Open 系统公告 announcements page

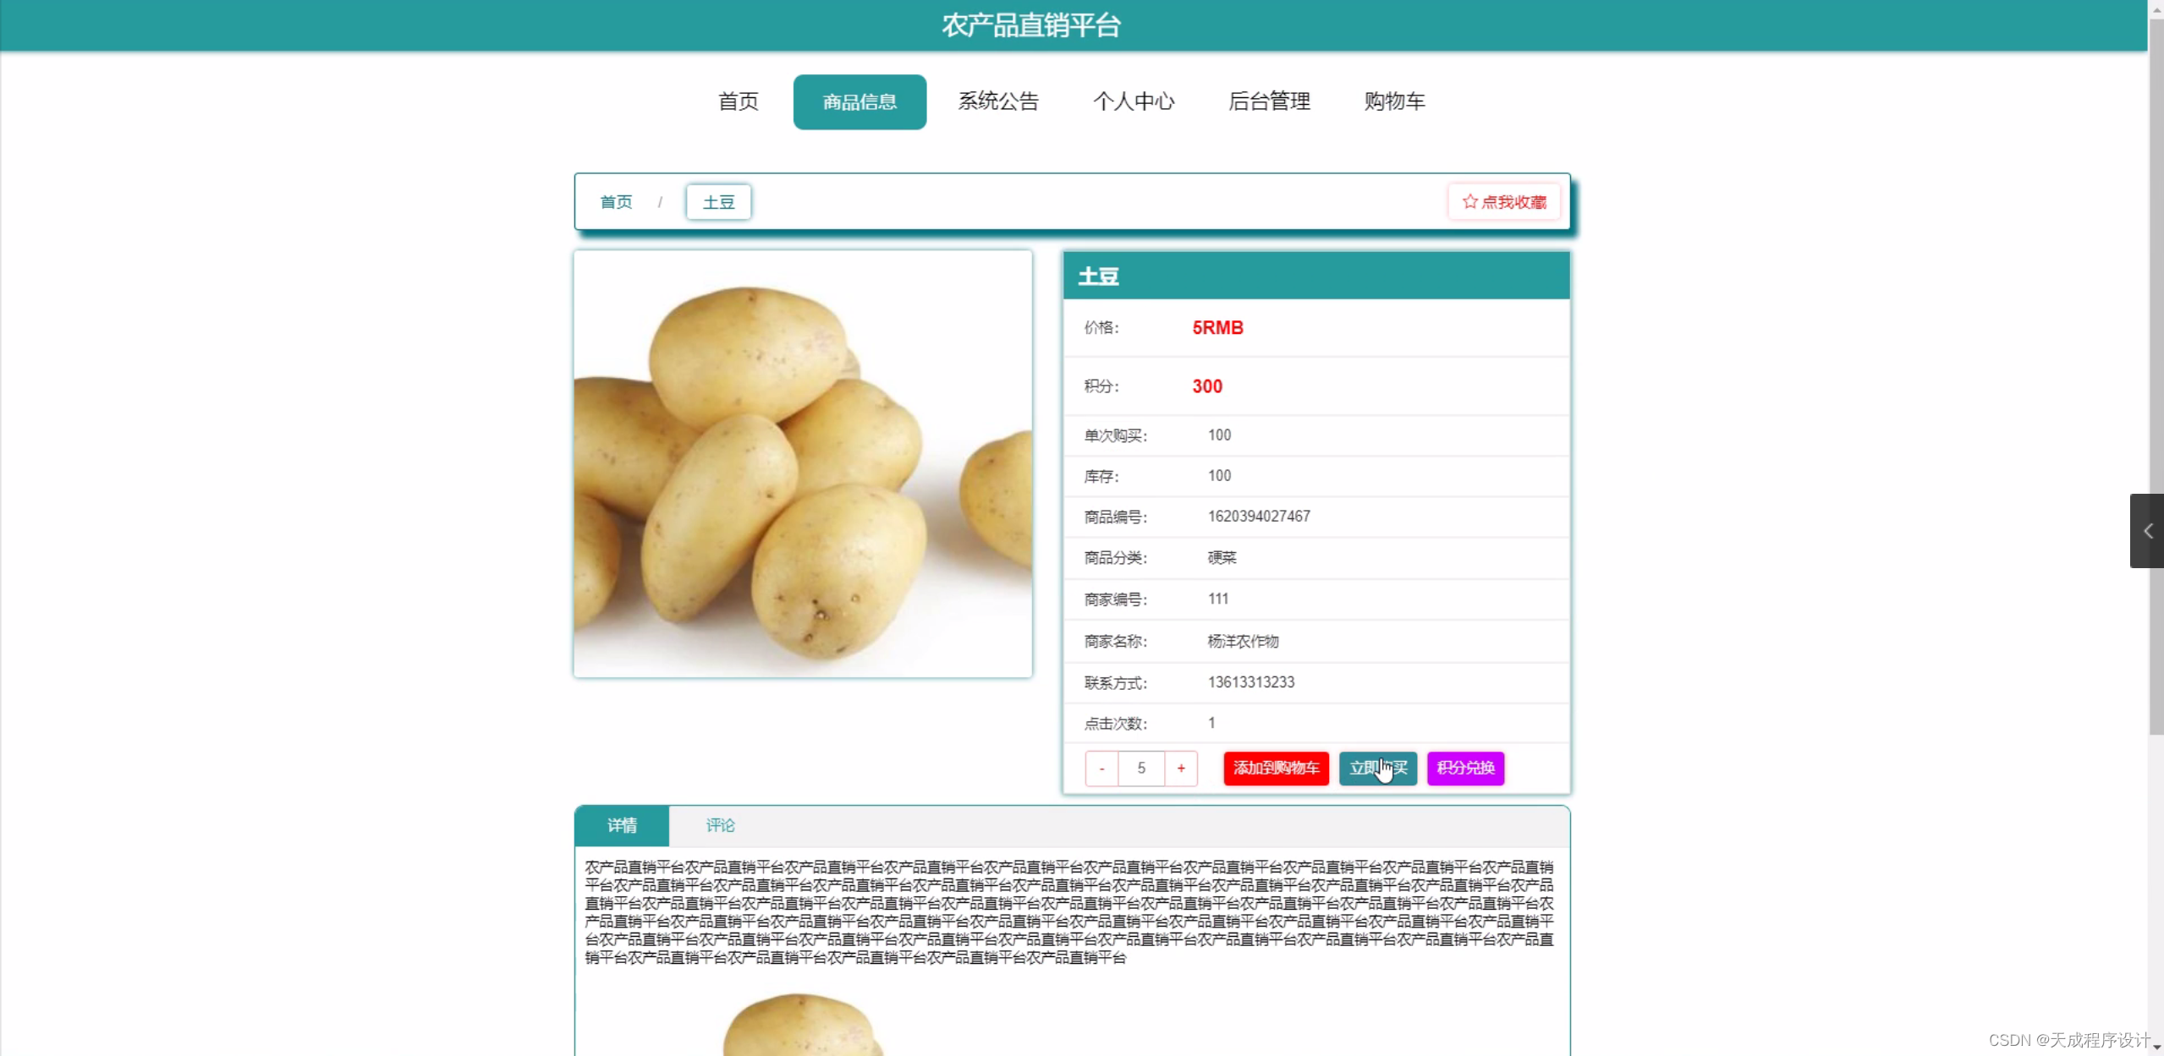(998, 101)
